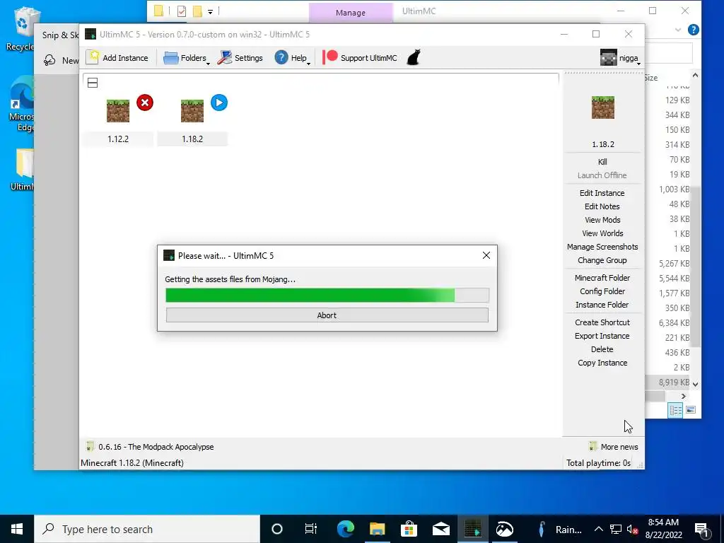Screen dimensions: 724x543
Task: Click the 1.18.2 instance label
Action: pos(192,139)
